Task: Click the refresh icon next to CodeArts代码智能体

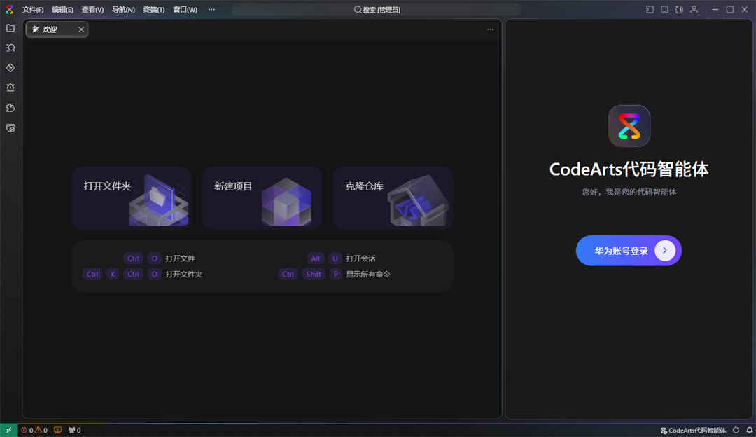Action: pyautogui.click(x=736, y=430)
